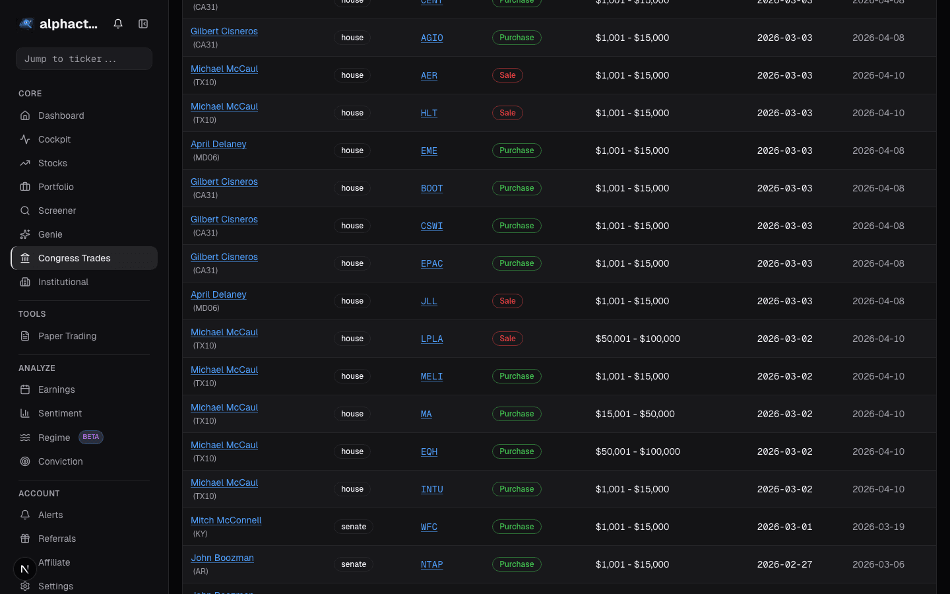Viewport: 950px width, 594px height.
Task: Open Mitch McConnell's profile link
Action: coord(226,520)
